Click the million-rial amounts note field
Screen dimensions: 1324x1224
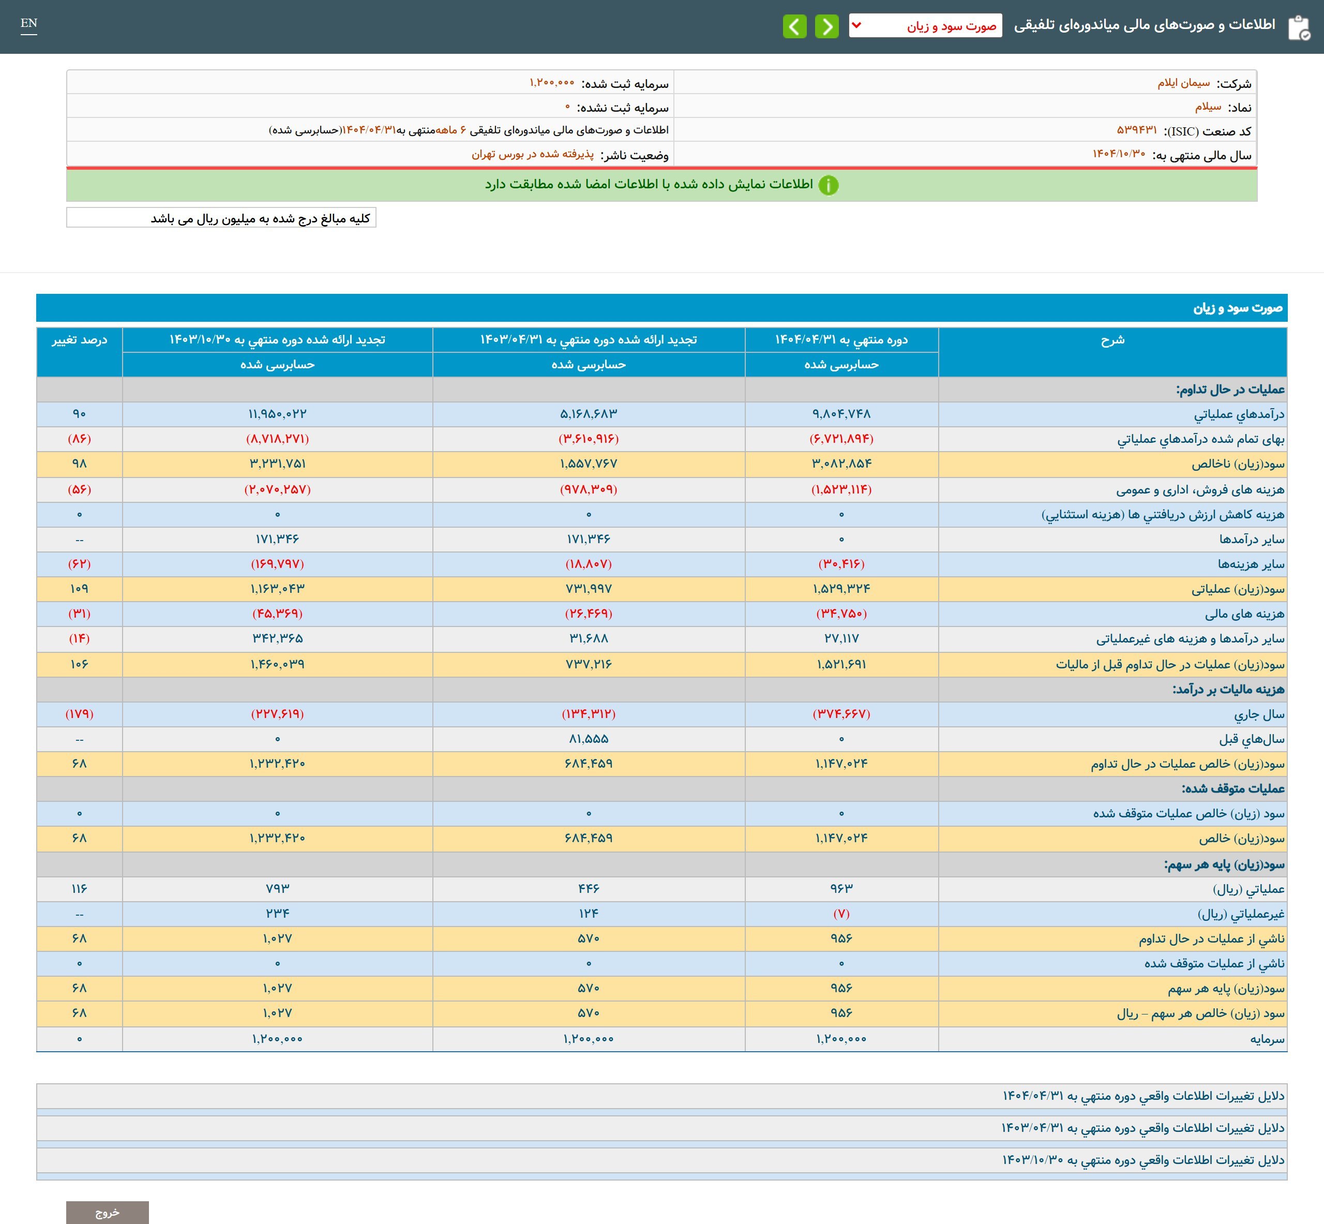pyautogui.click(x=221, y=218)
